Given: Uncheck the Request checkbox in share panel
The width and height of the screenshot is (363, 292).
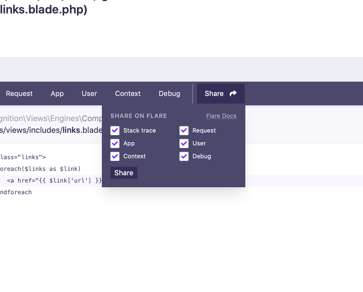Looking at the screenshot, I should pyautogui.click(x=184, y=130).
